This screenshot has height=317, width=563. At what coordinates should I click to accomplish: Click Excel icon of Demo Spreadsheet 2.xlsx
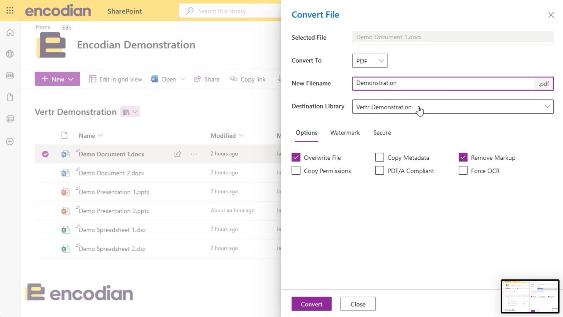pyautogui.click(x=65, y=249)
